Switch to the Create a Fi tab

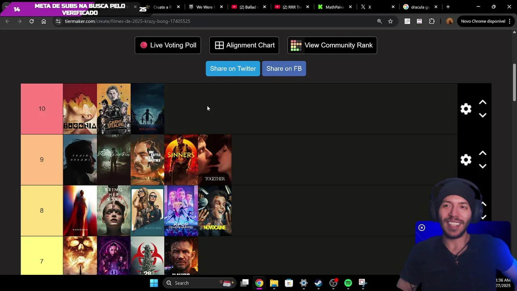[x=162, y=7]
